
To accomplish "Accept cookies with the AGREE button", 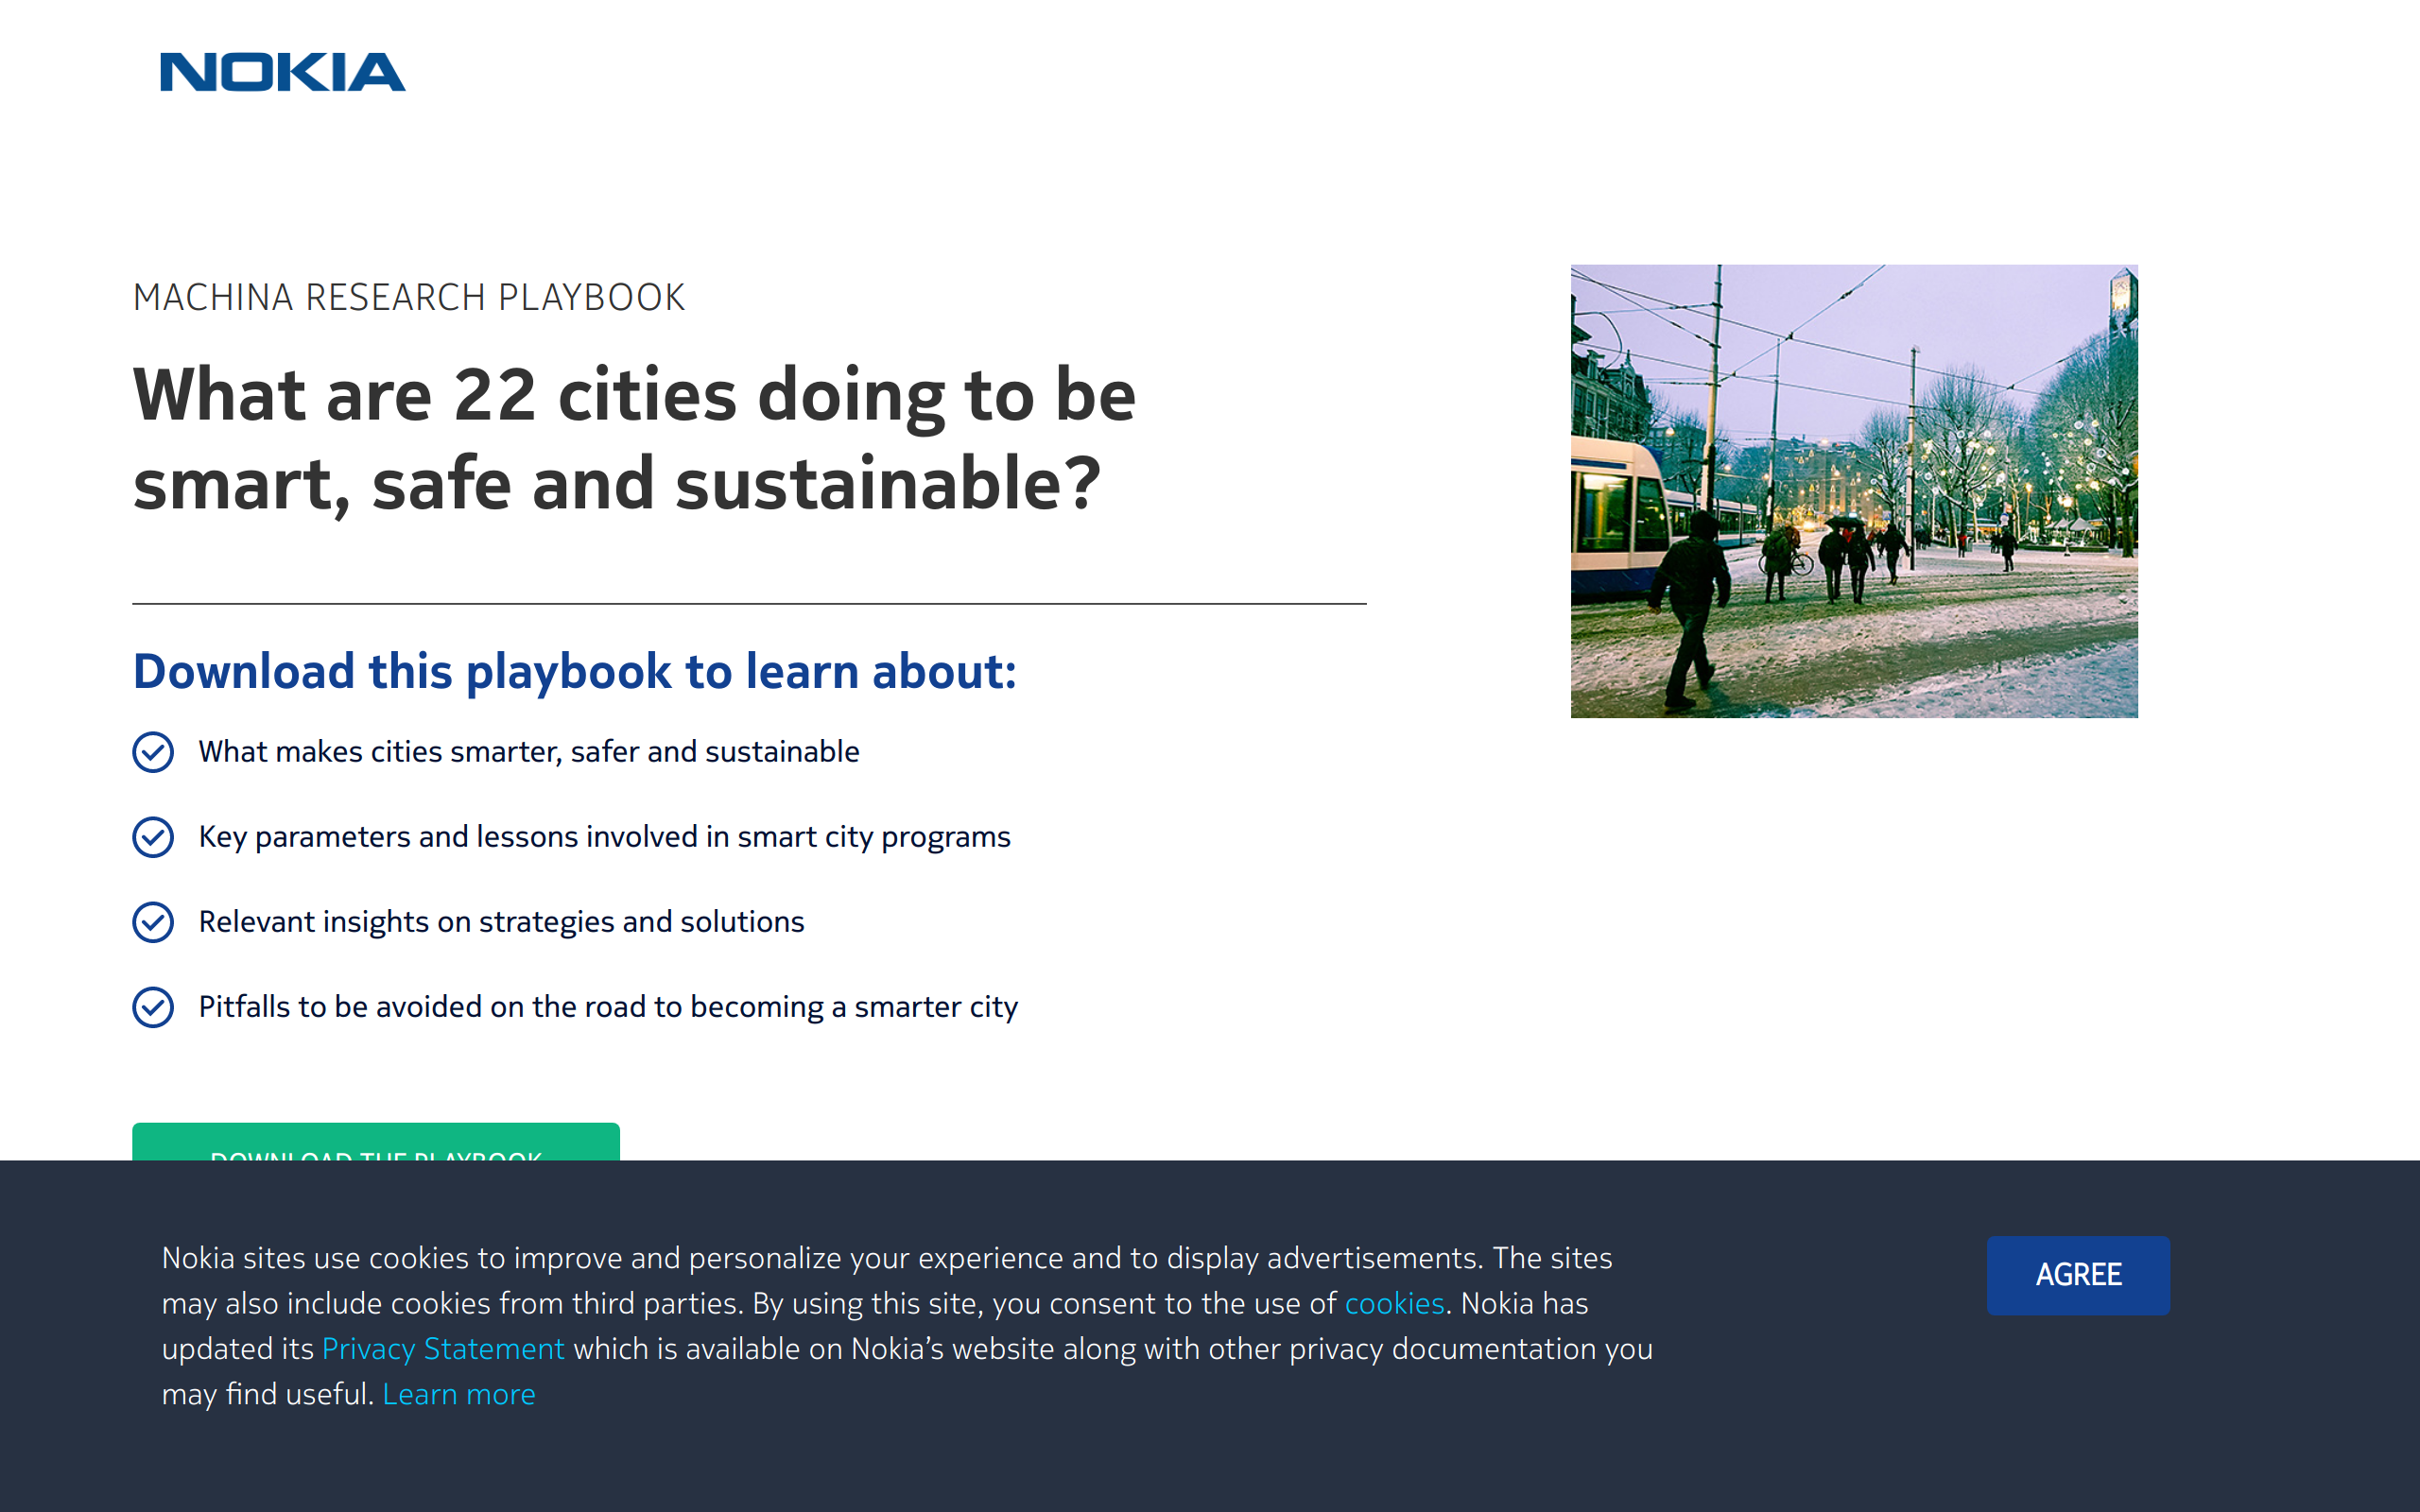I will pyautogui.click(x=2078, y=1275).
